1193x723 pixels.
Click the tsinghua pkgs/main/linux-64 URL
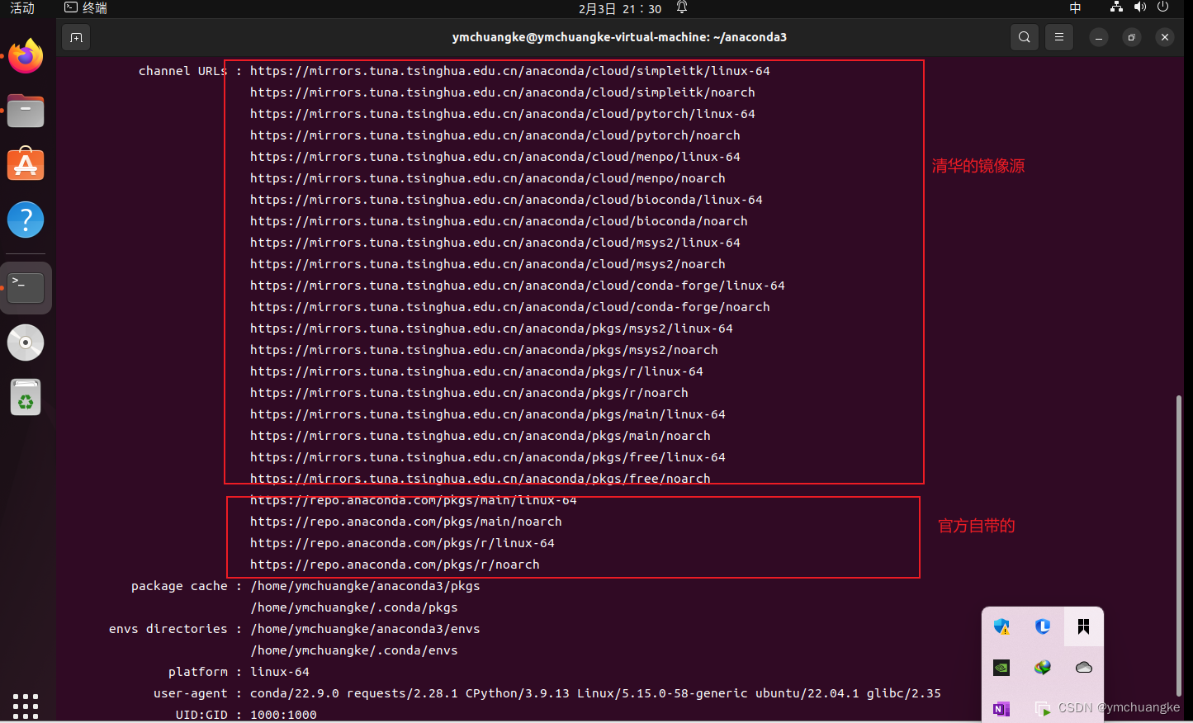pyautogui.click(x=487, y=414)
